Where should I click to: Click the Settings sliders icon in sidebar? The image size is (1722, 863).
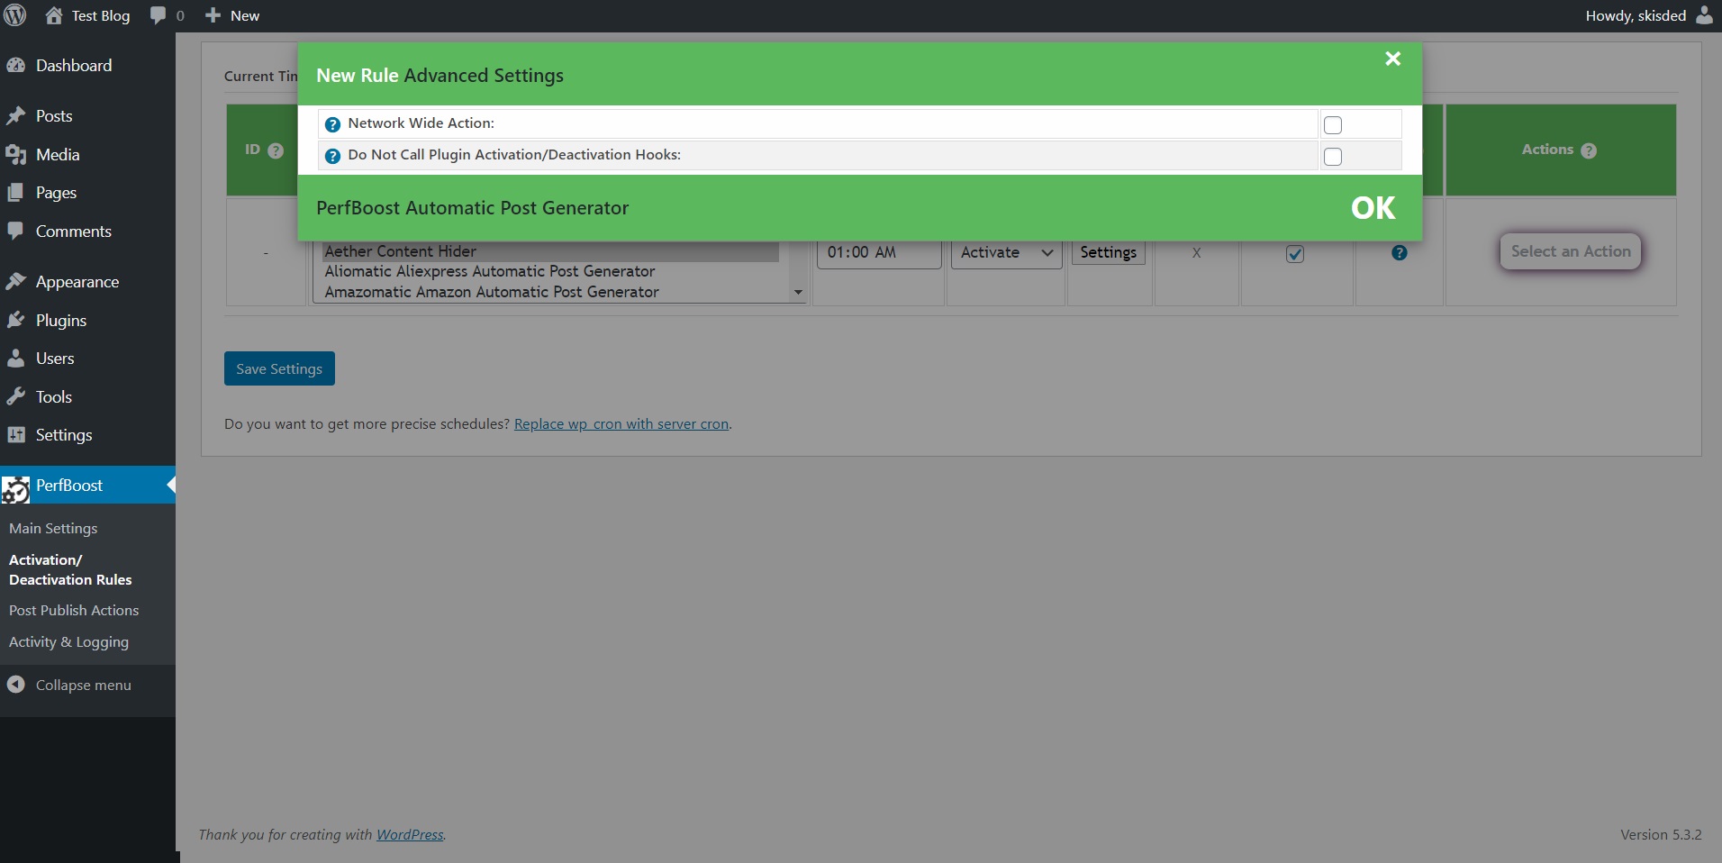(x=16, y=435)
